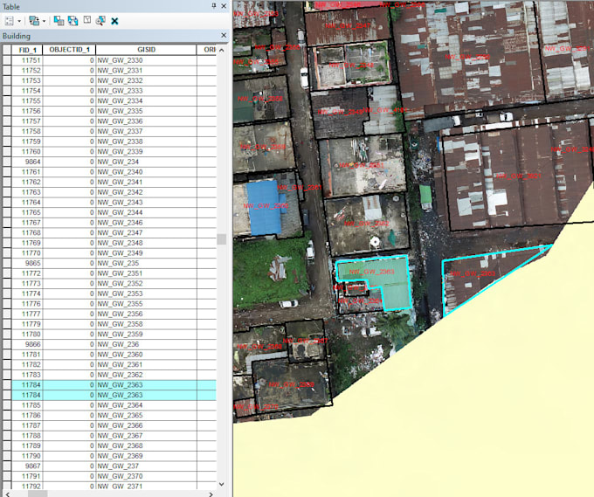Image resolution: width=594 pixels, height=497 pixels.
Task: Click the partially visible ORI column header
Action: tap(207, 50)
